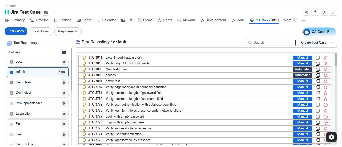This screenshot has height=147, width=342.
Task: Open the Backlog tab
Action: click(63, 20)
